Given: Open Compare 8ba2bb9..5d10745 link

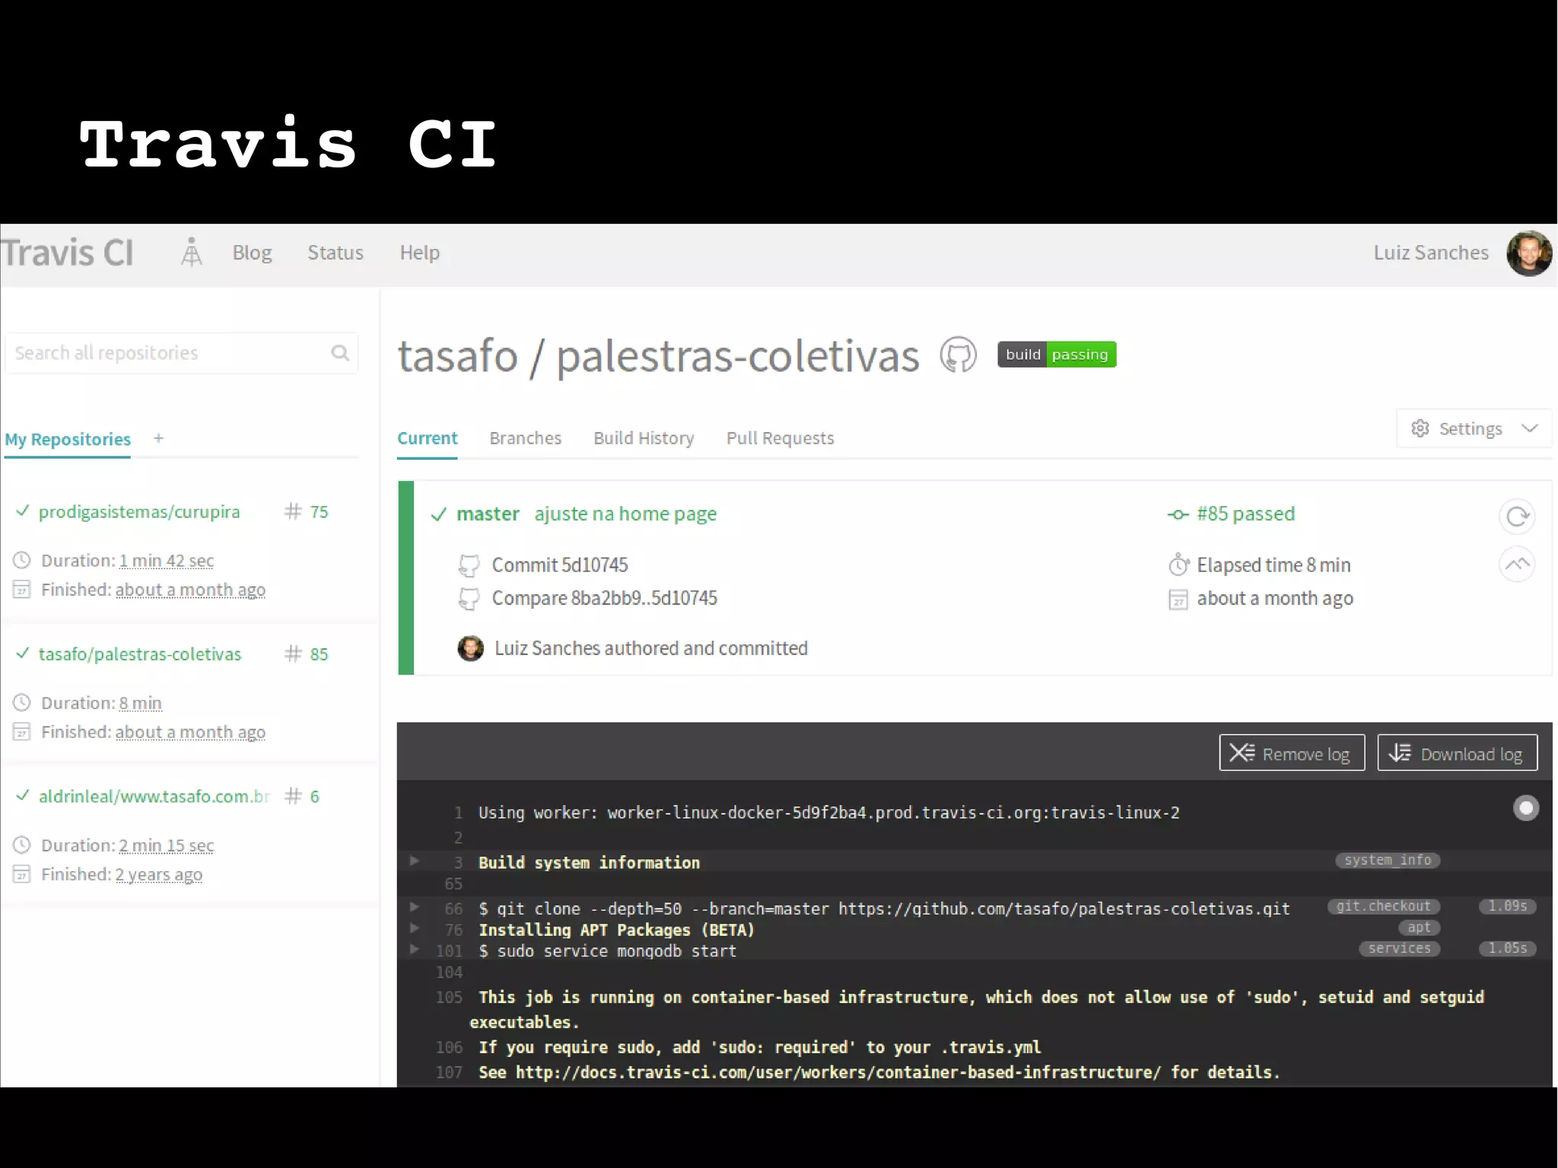Looking at the screenshot, I should [x=605, y=598].
